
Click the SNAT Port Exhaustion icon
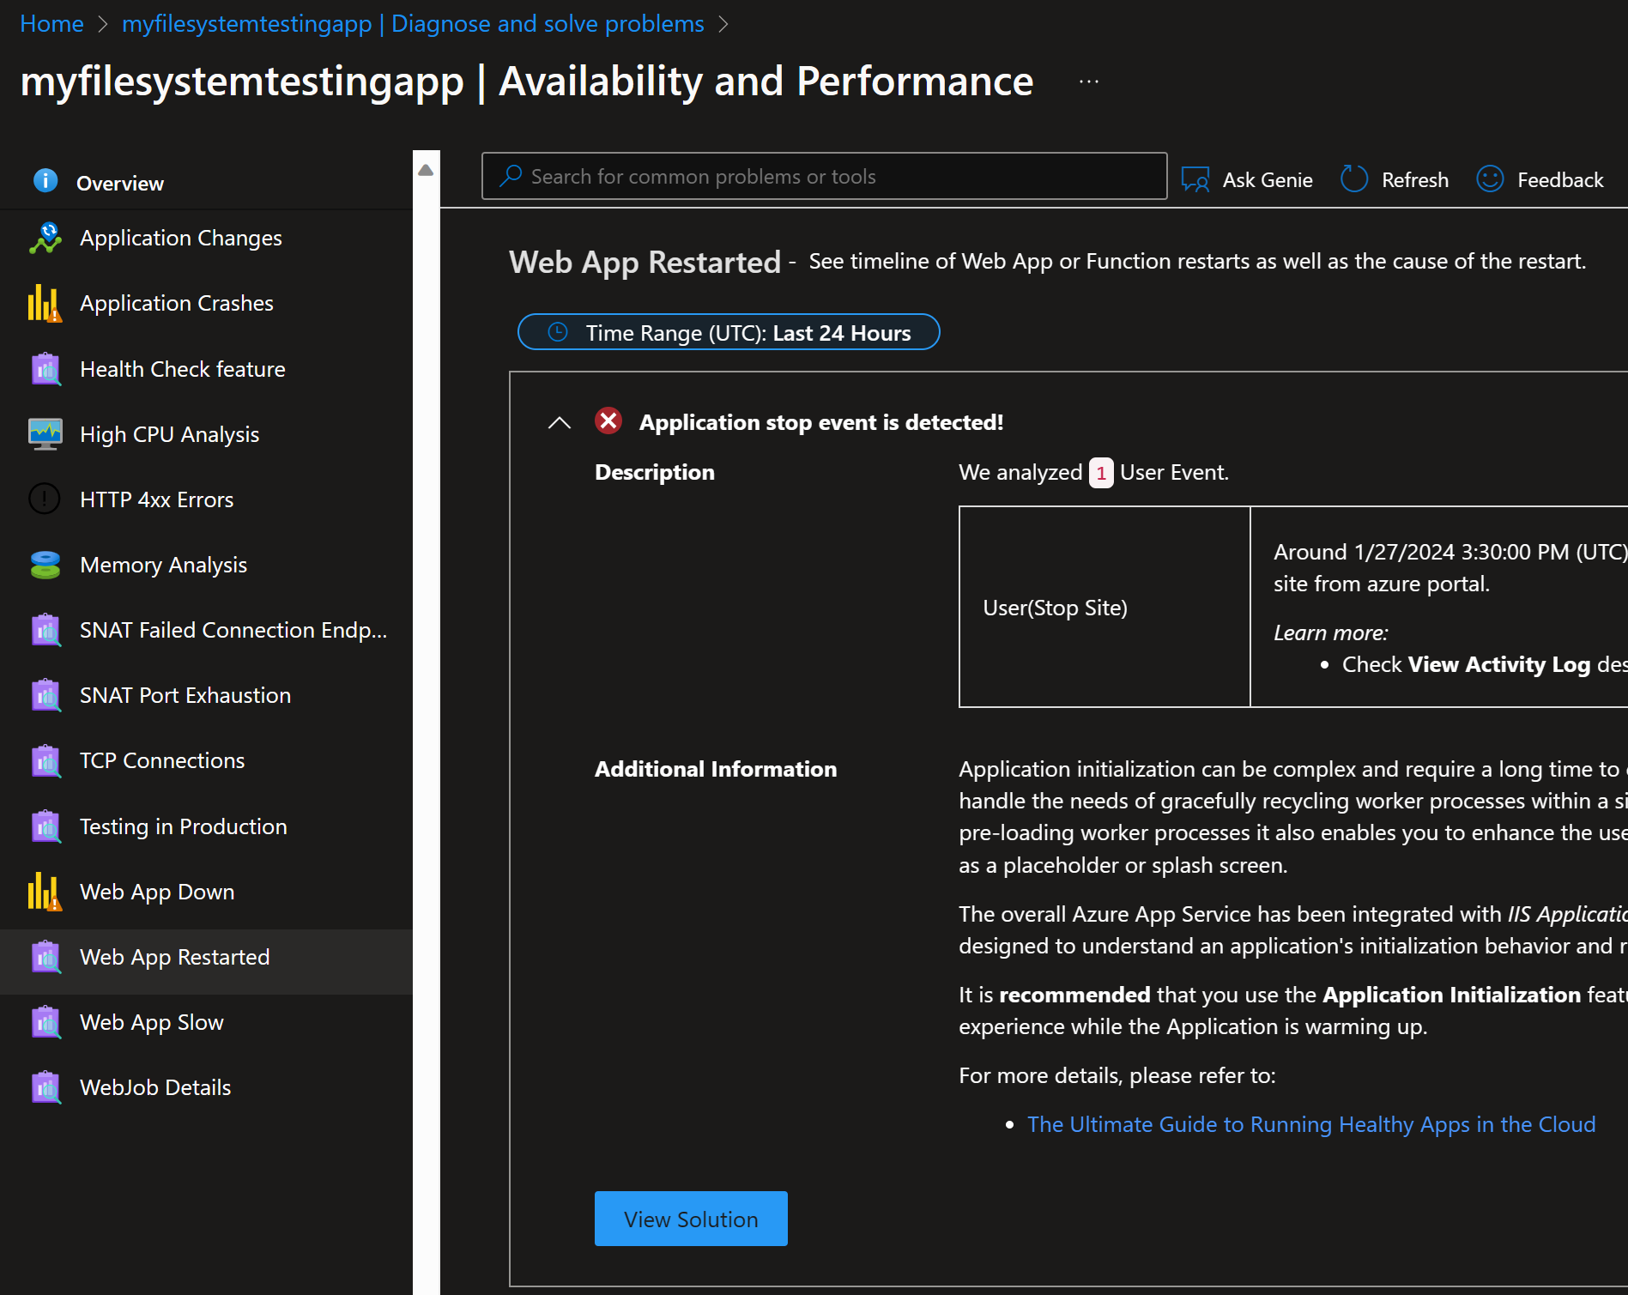[x=45, y=695]
